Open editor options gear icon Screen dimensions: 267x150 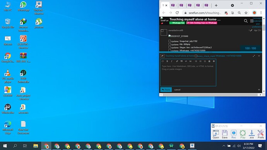tap(214, 61)
